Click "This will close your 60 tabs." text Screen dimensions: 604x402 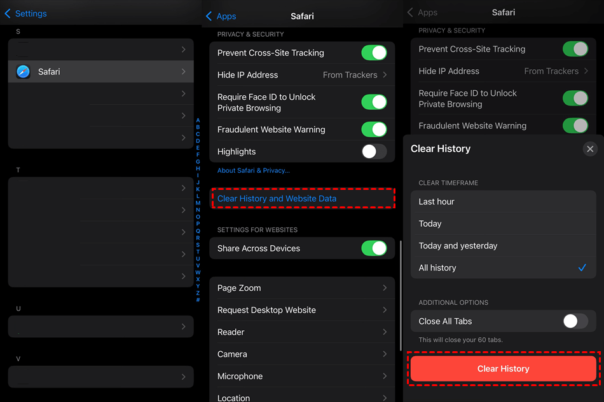click(x=461, y=340)
